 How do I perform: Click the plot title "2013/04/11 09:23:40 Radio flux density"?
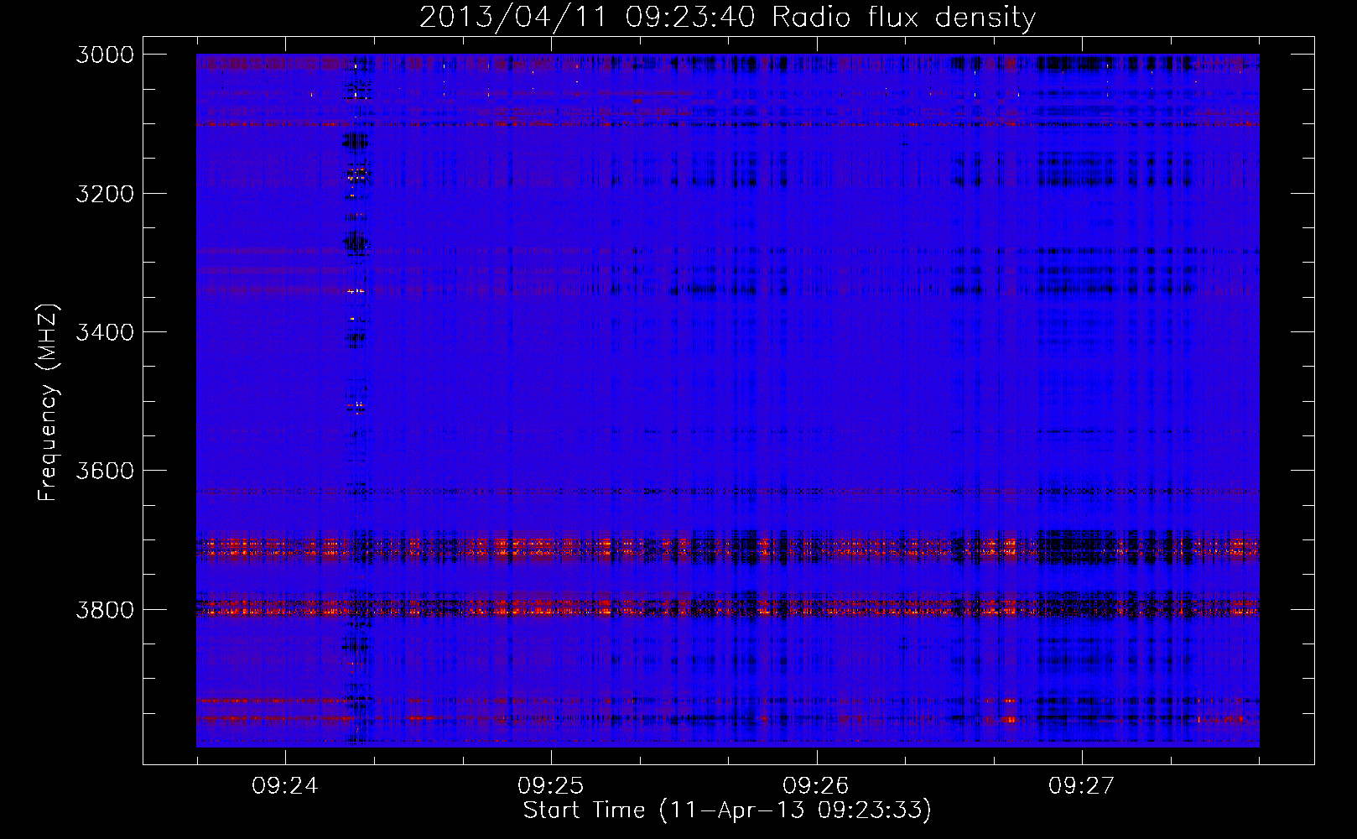(x=727, y=17)
